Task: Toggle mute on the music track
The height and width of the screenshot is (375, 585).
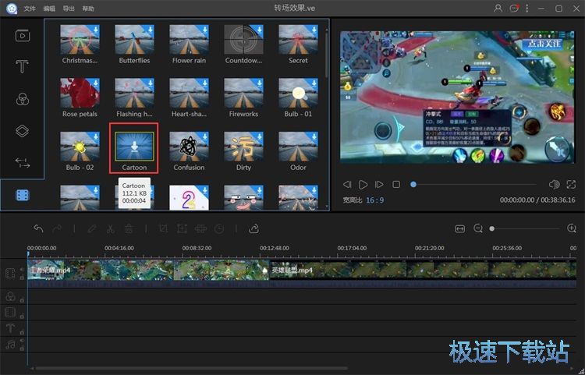Action: (x=22, y=341)
